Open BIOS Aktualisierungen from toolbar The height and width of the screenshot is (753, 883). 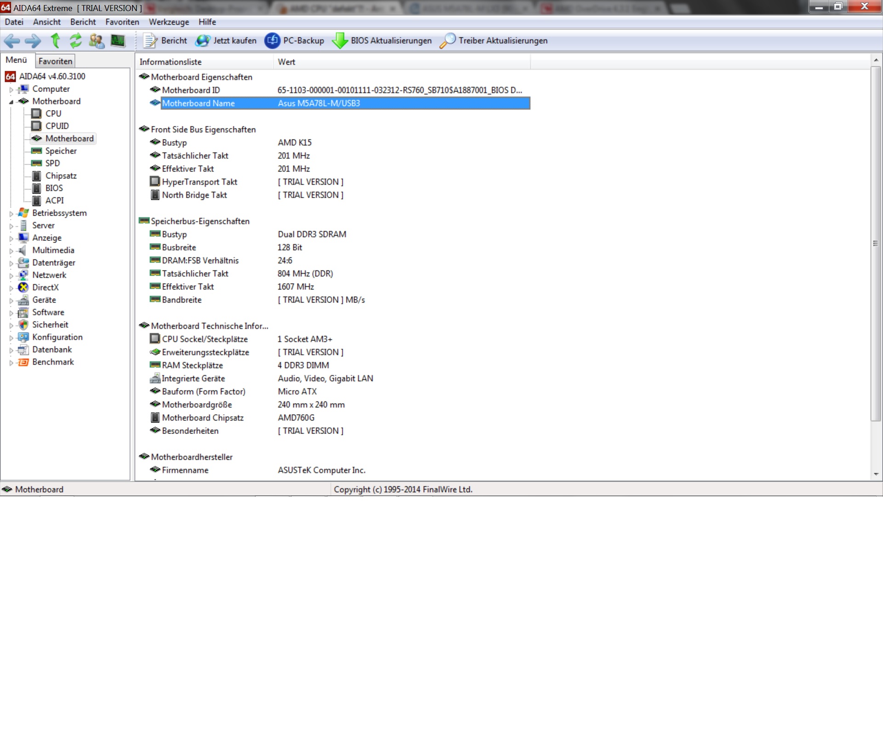(382, 41)
